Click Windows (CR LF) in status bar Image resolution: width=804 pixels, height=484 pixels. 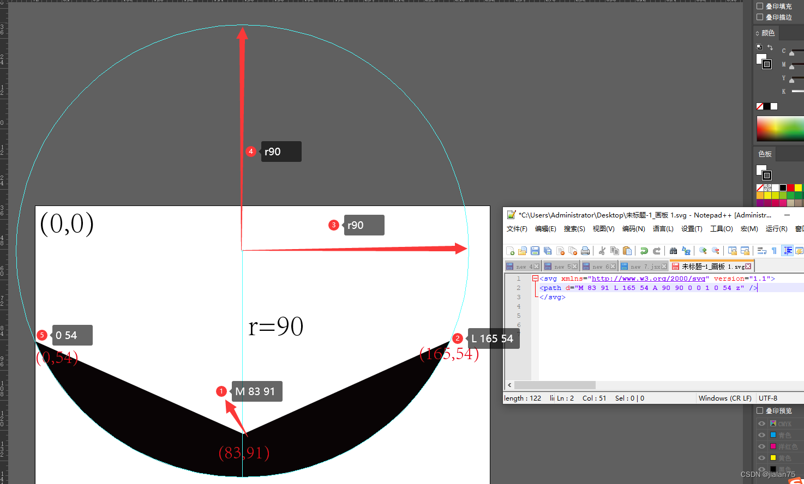725,398
